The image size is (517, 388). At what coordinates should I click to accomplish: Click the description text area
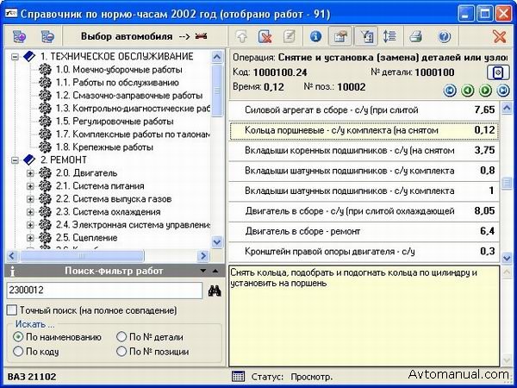point(364,316)
